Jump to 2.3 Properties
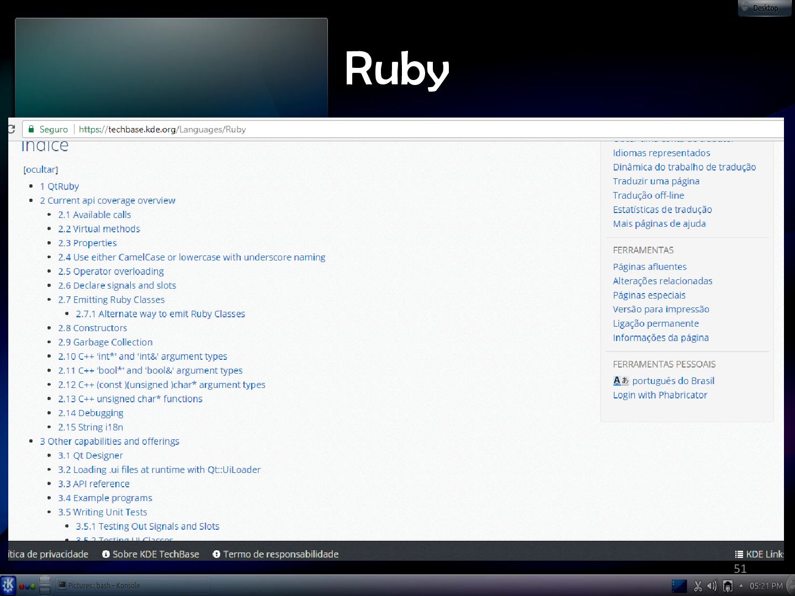 (x=87, y=243)
